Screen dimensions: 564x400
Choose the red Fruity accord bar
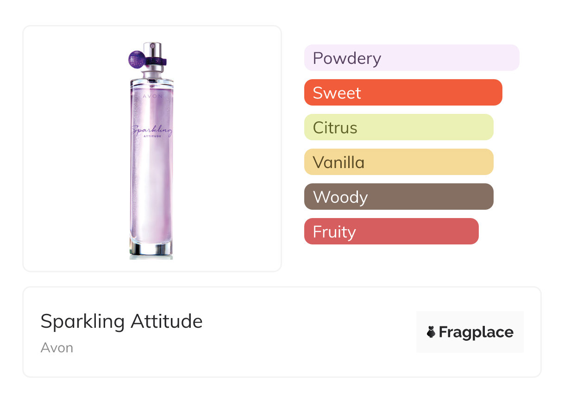(391, 231)
